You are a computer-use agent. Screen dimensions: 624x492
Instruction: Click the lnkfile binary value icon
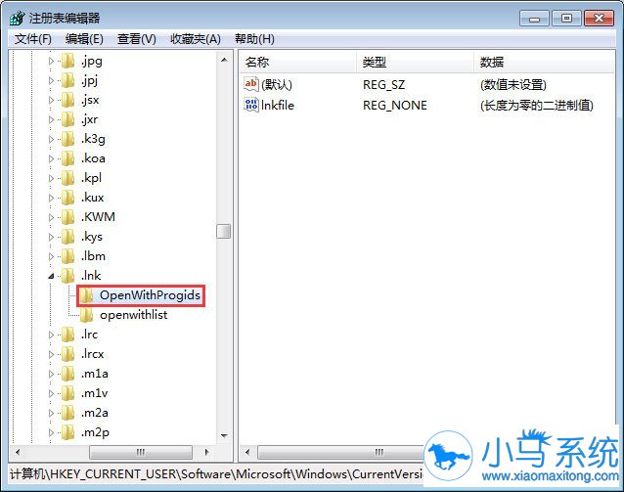[251, 105]
